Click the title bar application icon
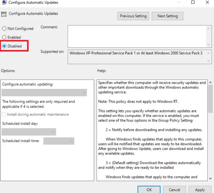This screenshot has height=193, width=214. tap(4, 2)
